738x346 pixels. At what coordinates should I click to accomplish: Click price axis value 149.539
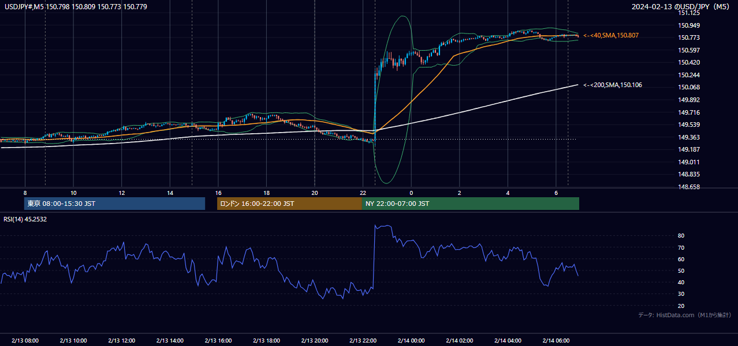(688, 125)
